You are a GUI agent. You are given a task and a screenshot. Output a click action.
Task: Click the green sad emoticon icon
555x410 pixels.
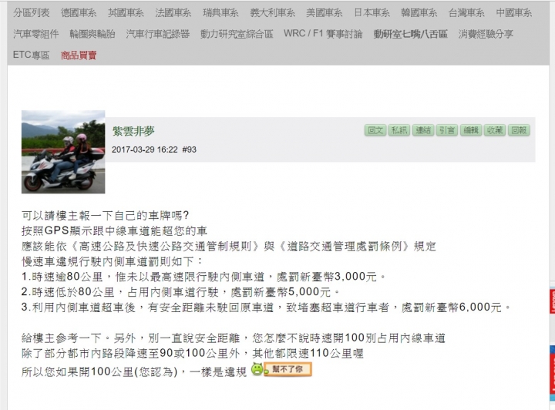(257, 369)
